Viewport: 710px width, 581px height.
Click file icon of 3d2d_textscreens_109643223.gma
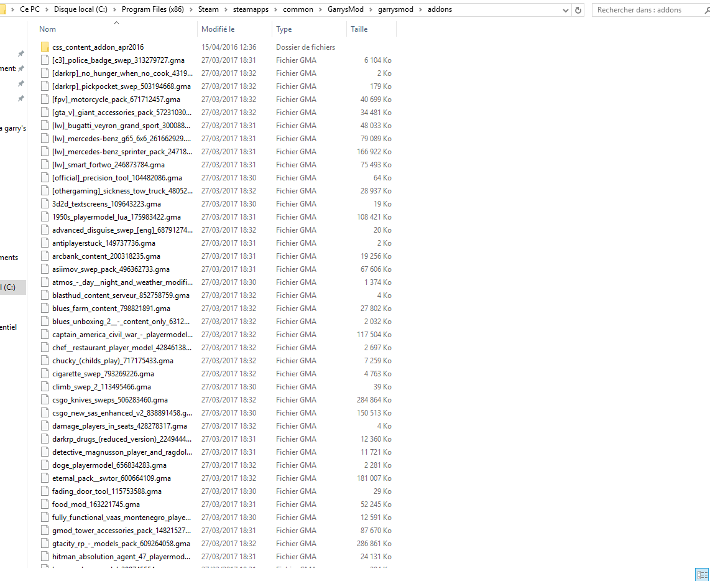pos(44,203)
